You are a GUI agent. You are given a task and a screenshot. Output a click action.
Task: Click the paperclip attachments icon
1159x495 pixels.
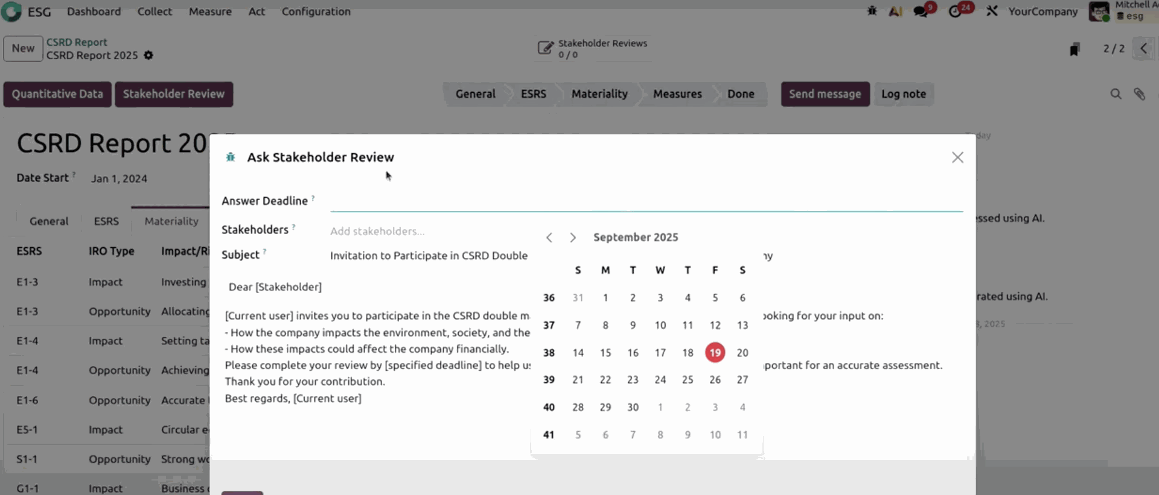pos(1139,94)
